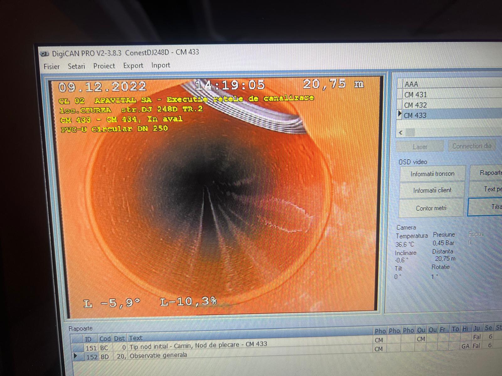Click the Cod column header in Rapoarte
This screenshot has height=376, width=502.
coord(105,338)
